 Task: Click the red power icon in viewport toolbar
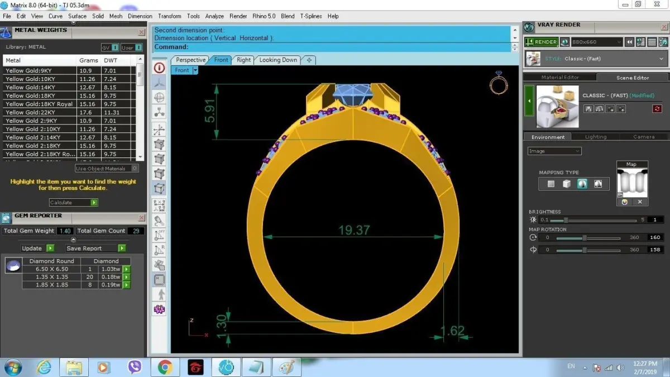tap(160, 68)
